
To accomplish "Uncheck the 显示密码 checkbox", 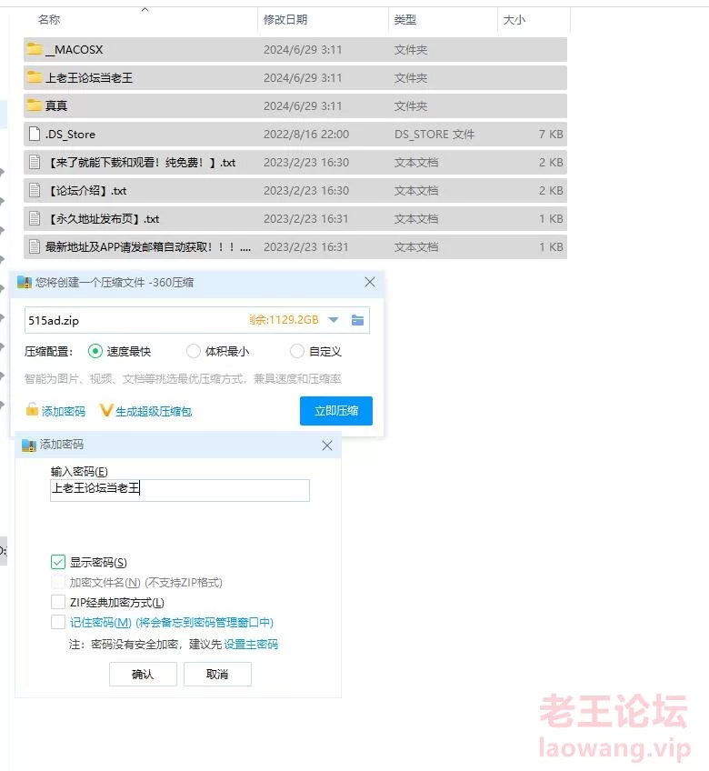I will point(58,562).
